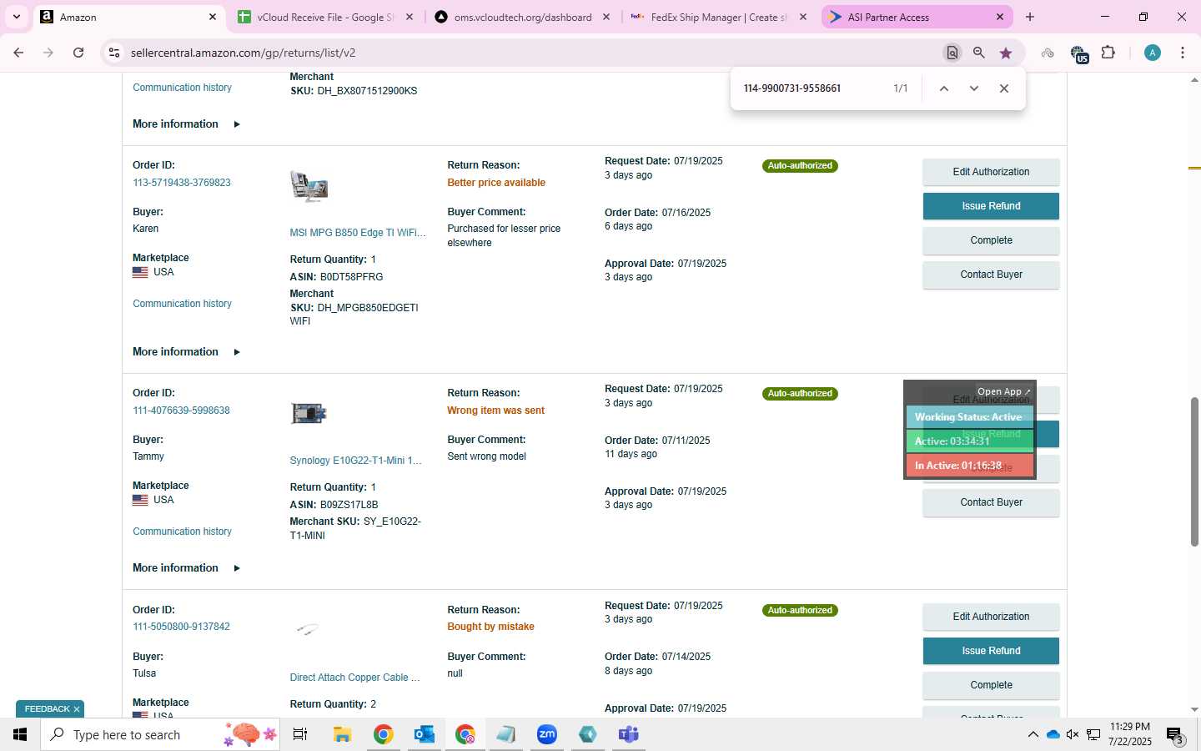Click MSI motherboard product thumbnail
This screenshot has width=1201, height=751.
tap(309, 186)
